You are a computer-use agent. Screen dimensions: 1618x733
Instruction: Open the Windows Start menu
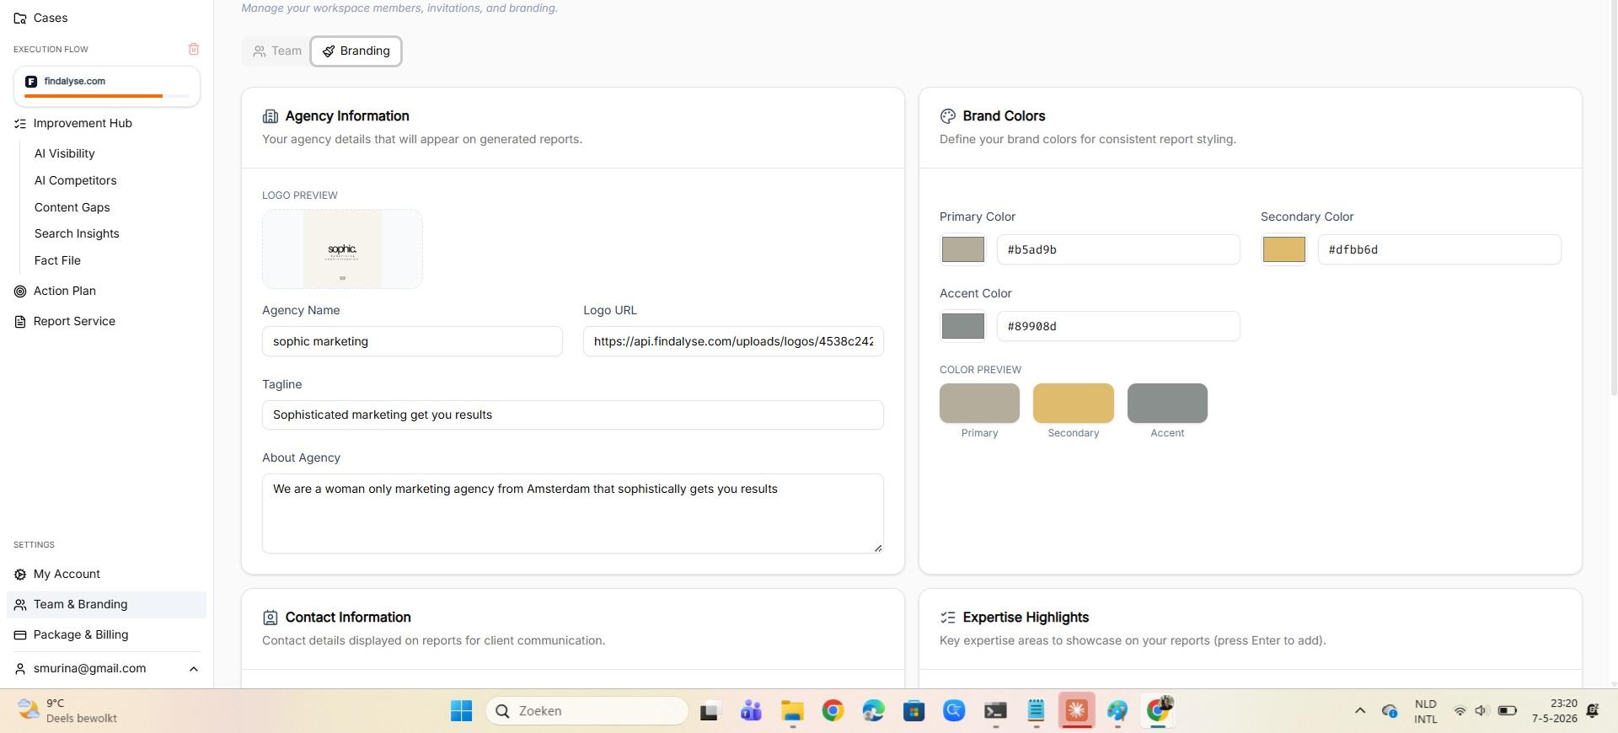click(461, 711)
